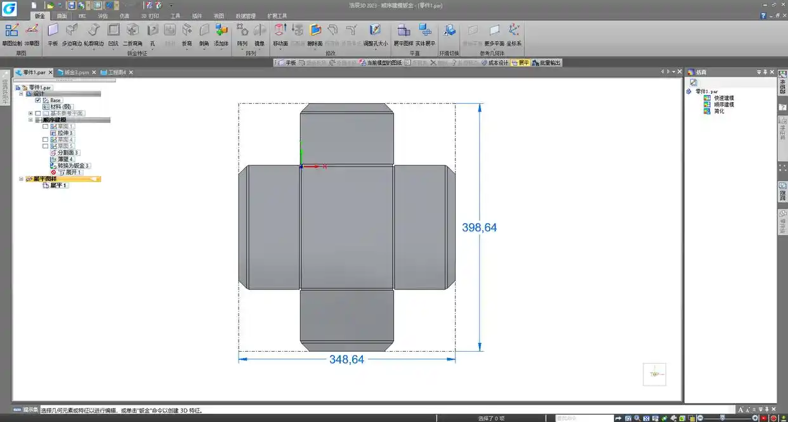Toggle the Base checkbox in the tree
This screenshot has width=788, height=422.
point(38,100)
